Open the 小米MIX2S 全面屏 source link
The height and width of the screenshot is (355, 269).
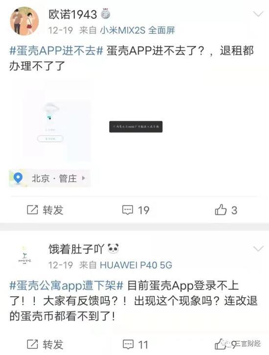tap(137, 30)
